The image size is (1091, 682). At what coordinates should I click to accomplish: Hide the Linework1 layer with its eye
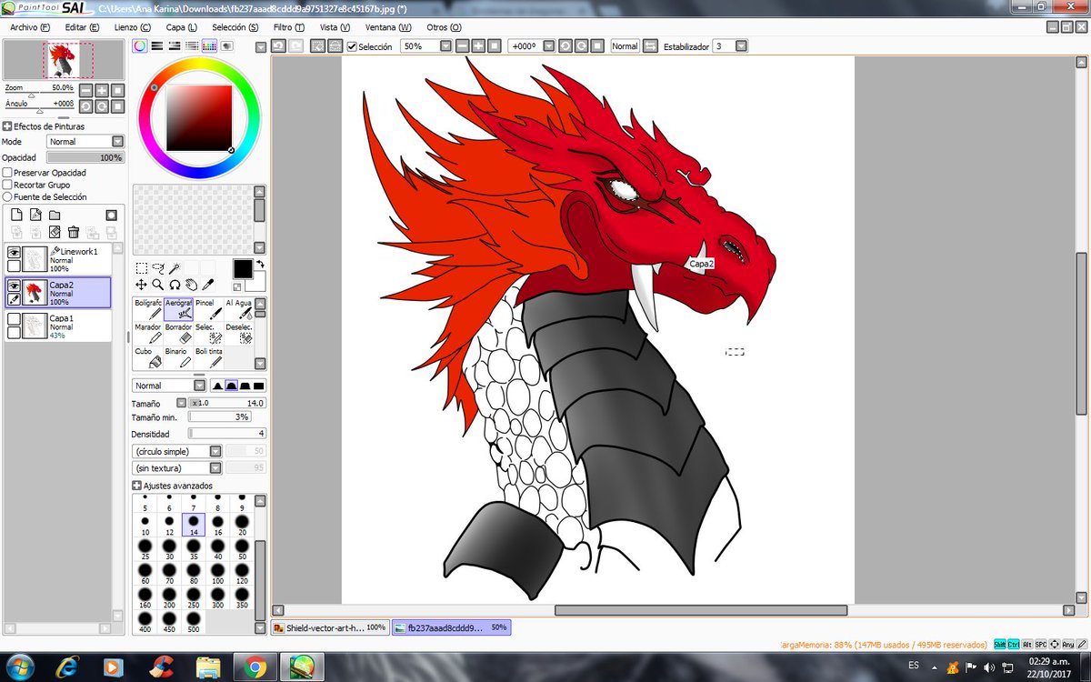(x=14, y=253)
